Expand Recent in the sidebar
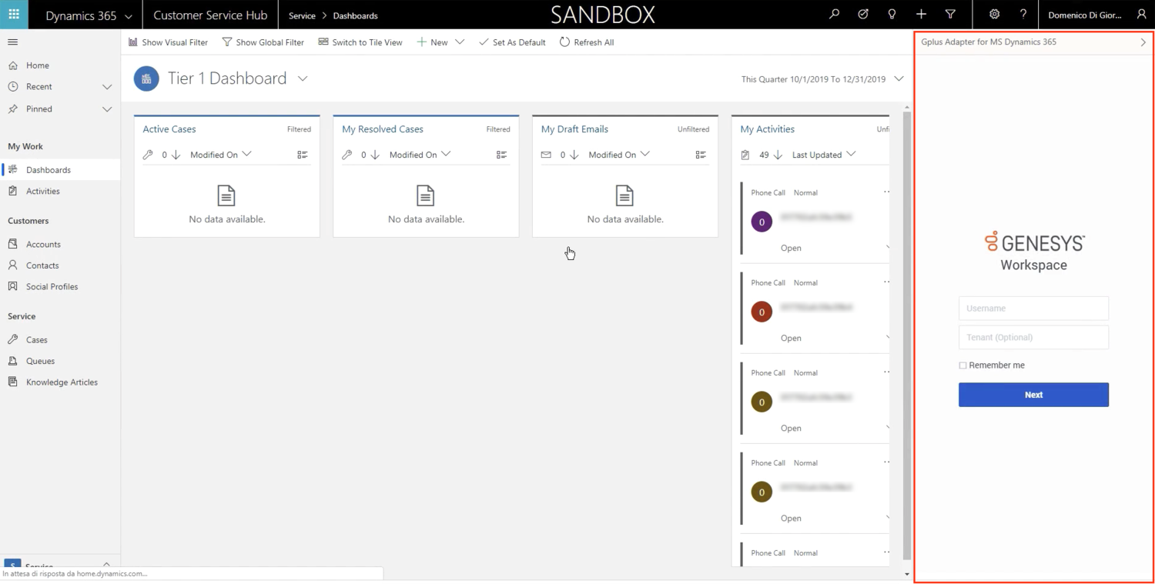Screen dimensions: 1155x584 coord(107,87)
